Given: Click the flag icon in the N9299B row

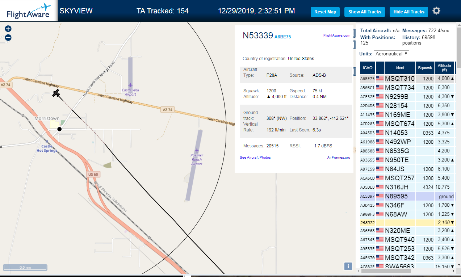Looking at the screenshot, I should (x=380, y=96).
